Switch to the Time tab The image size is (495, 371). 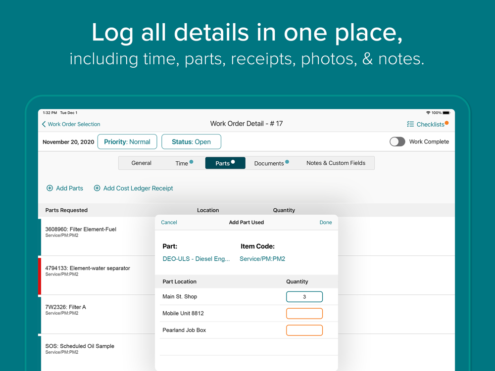coord(184,163)
